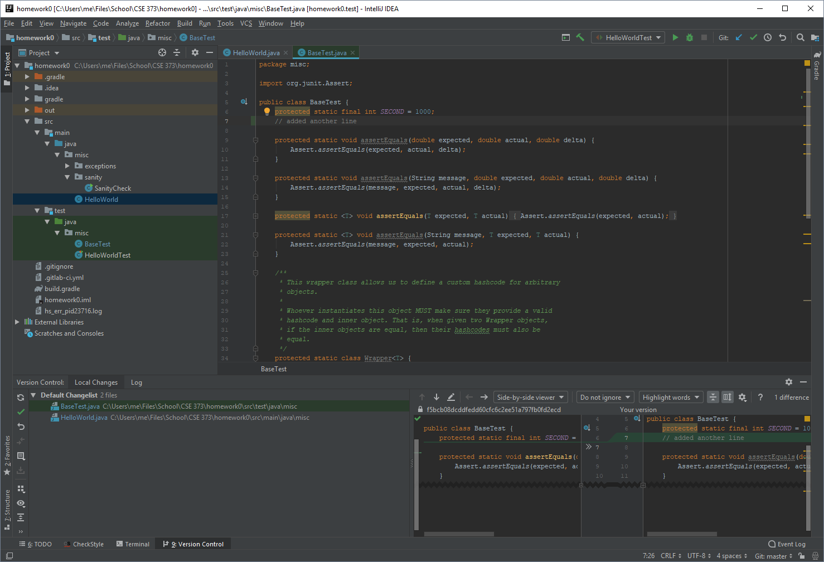The image size is (824, 562).
Task: Open the VCS menu
Action: click(245, 23)
